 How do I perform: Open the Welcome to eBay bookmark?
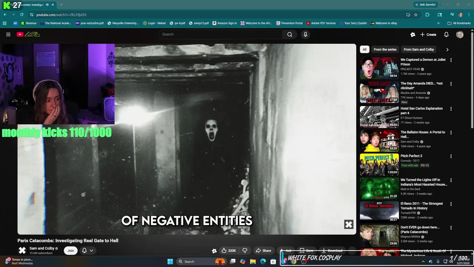(384, 23)
